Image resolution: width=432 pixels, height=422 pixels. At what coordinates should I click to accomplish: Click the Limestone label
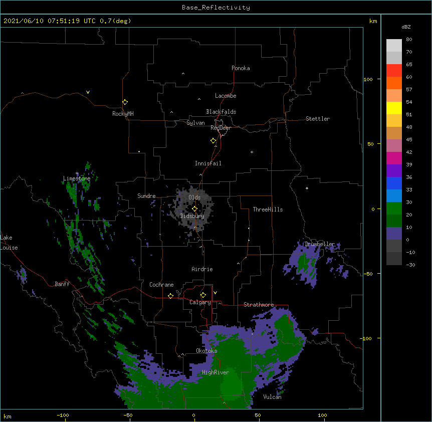[x=77, y=178]
